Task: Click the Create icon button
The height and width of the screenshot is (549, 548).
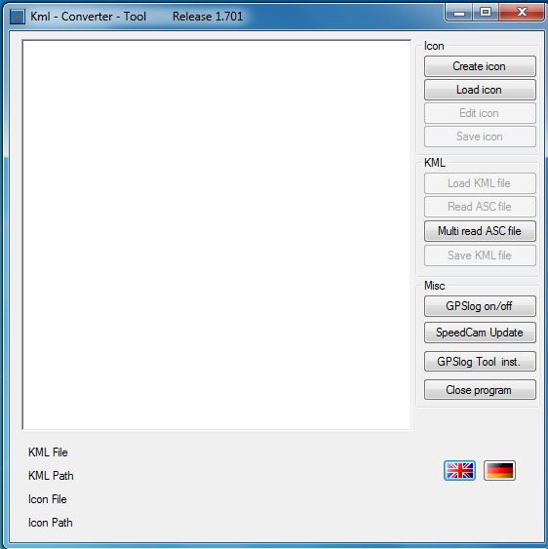Action: pyautogui.click(x=480, y=66)
